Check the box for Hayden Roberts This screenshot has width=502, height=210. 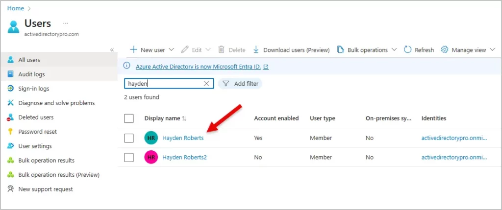129,138
